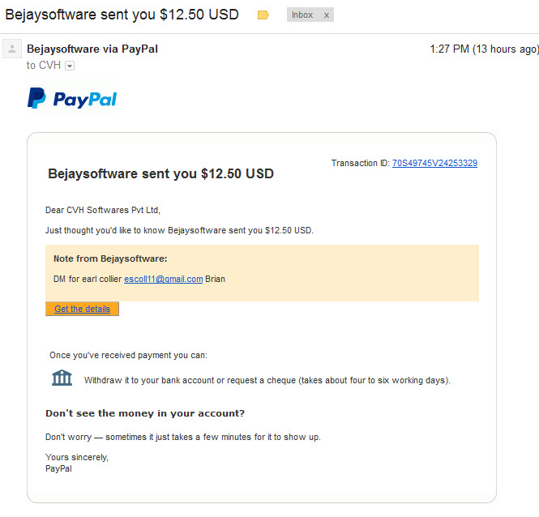
Task: Click the sender's avatar profile icon
Action: pyautogui.click(x=12, y=49)
